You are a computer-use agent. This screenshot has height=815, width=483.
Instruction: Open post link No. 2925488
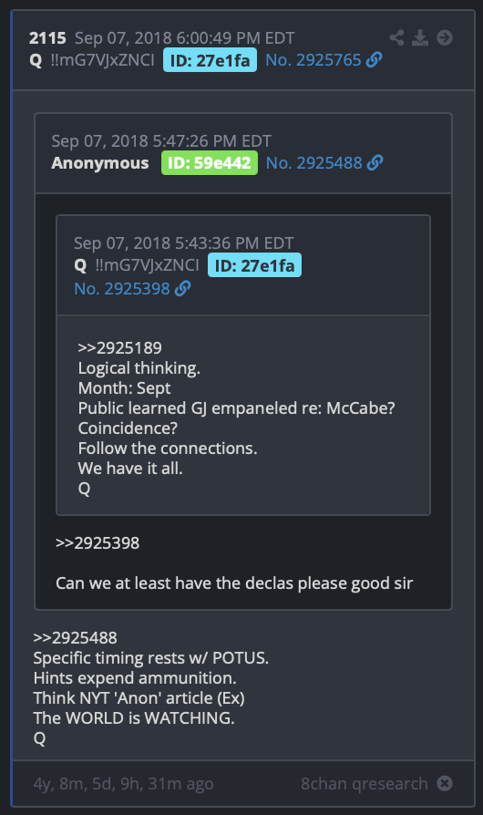[313, 162]
